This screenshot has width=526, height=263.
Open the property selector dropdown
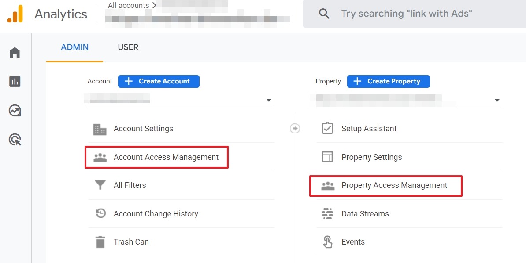497,100
